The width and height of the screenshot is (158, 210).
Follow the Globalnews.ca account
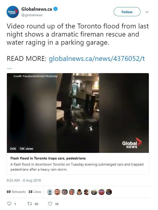pos(127,12)
